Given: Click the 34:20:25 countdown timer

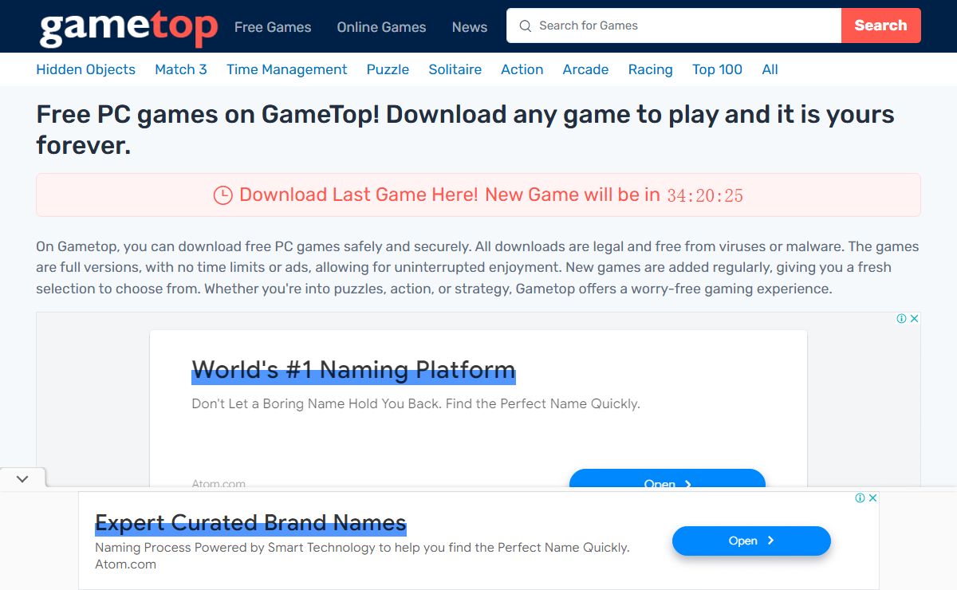Looking at the screenshot, I should [705, 195].
